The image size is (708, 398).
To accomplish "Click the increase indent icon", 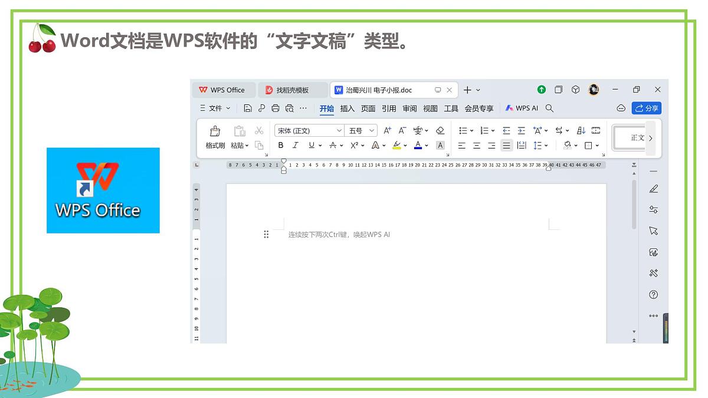I will (522, 130).
